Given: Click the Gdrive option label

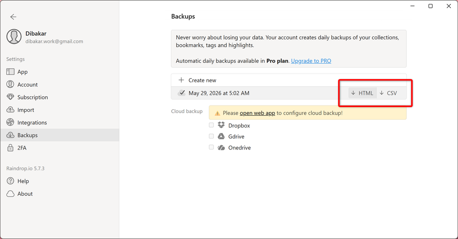Looking at the screenshot, I should click(x=236, y=136).
